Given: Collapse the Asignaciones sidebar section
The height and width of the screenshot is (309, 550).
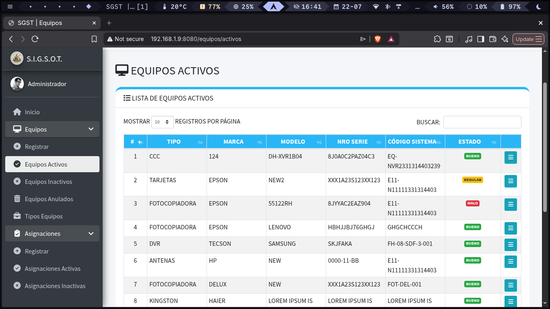Looking at the screenshot, I should tap(52, 233).
